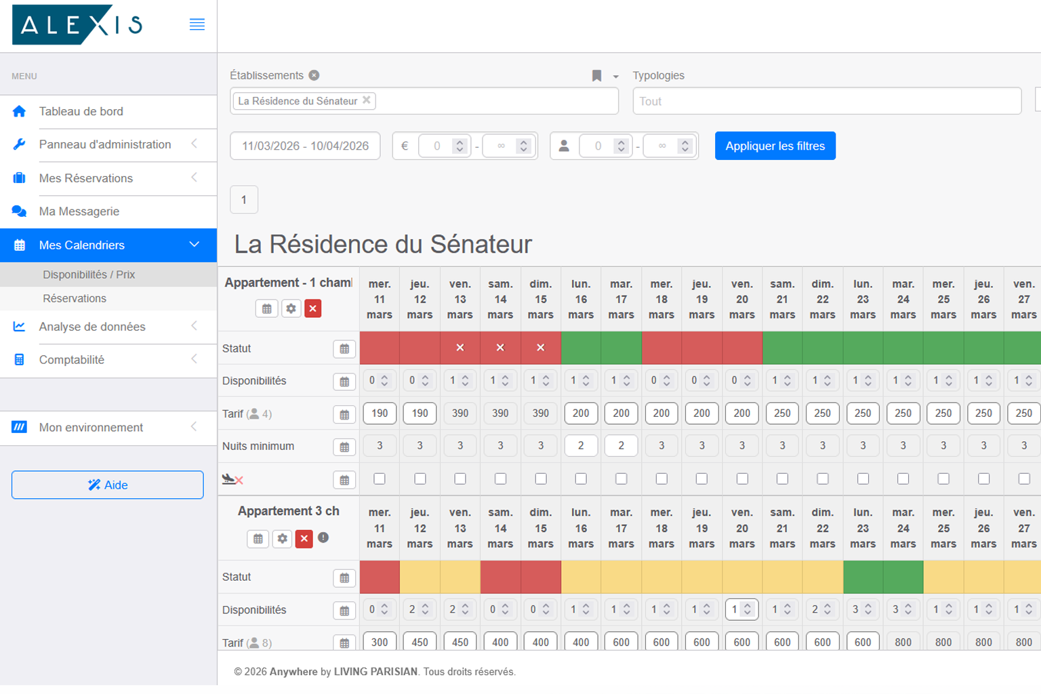Screen dimensions: 1041x694
Task: Click the gear settings icon under Appartement - 1 chambre
Action: 291,308
